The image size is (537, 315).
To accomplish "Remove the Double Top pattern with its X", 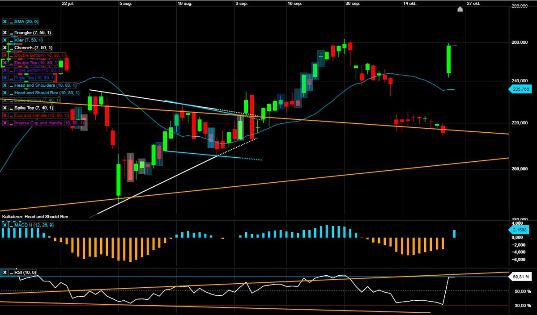I will point(5,63).
